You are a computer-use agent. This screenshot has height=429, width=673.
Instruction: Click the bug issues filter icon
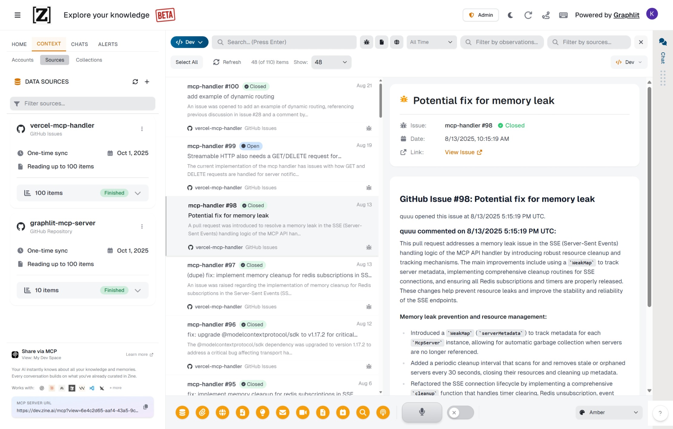(366, 42)
